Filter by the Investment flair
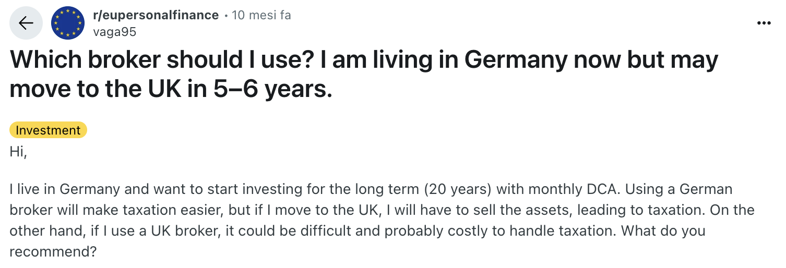Screen dimensions: 786x268 pos(48,130)
